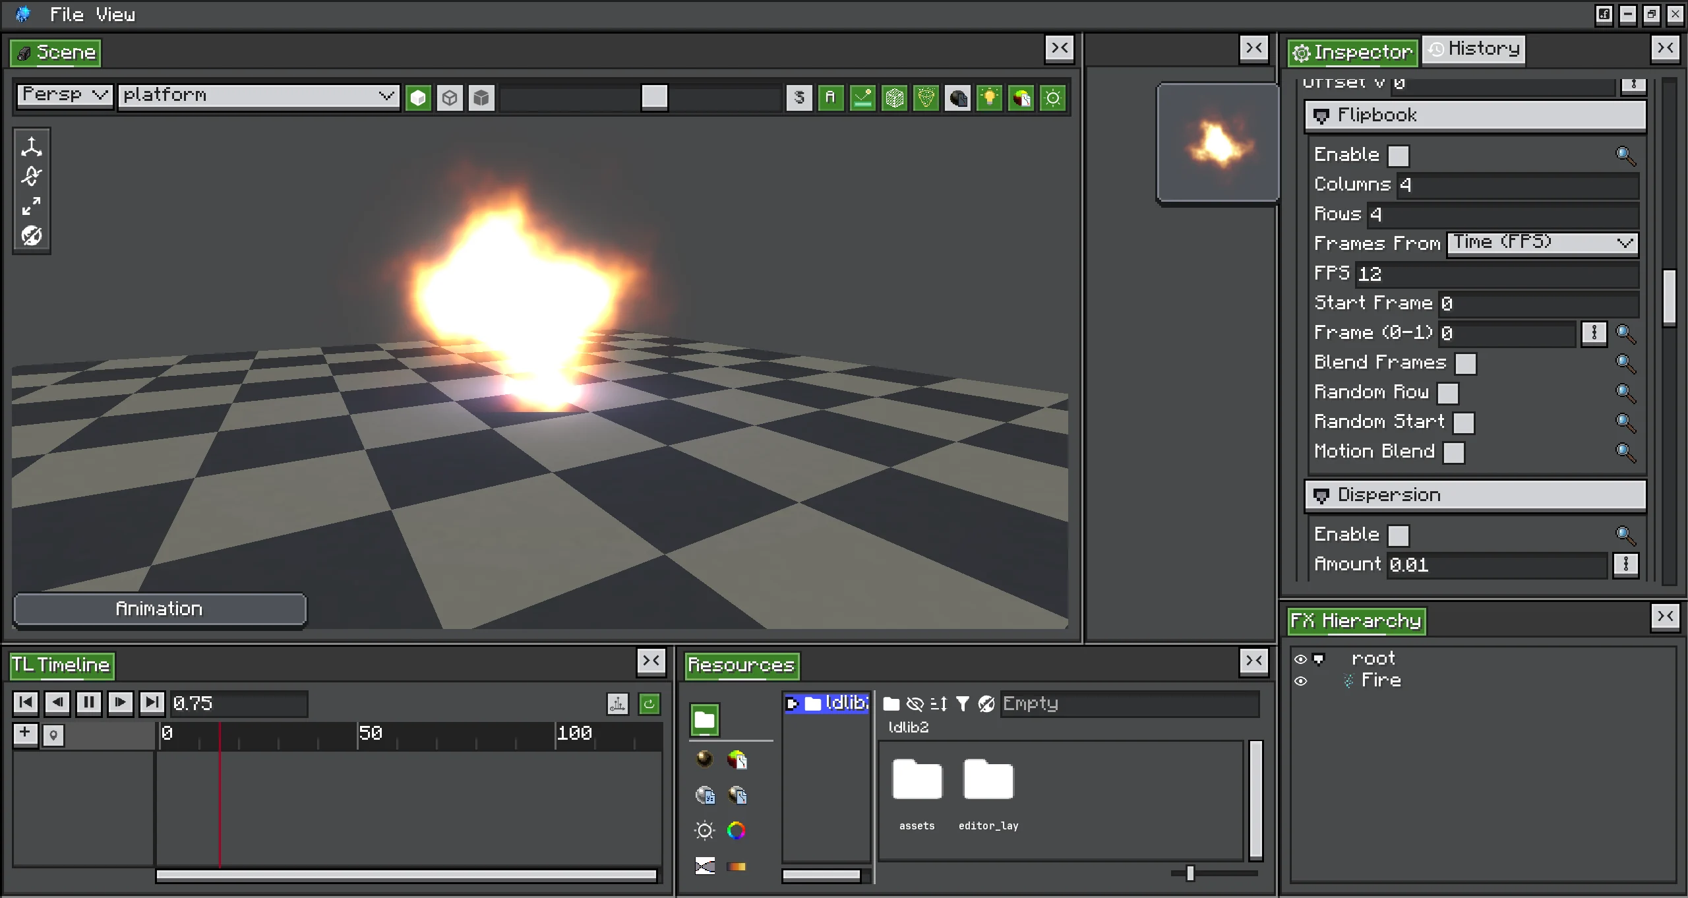Viewport: 1688px width, 898px height.
Task: Toggle visibility of the Fire node
Action: (1300, 681)
